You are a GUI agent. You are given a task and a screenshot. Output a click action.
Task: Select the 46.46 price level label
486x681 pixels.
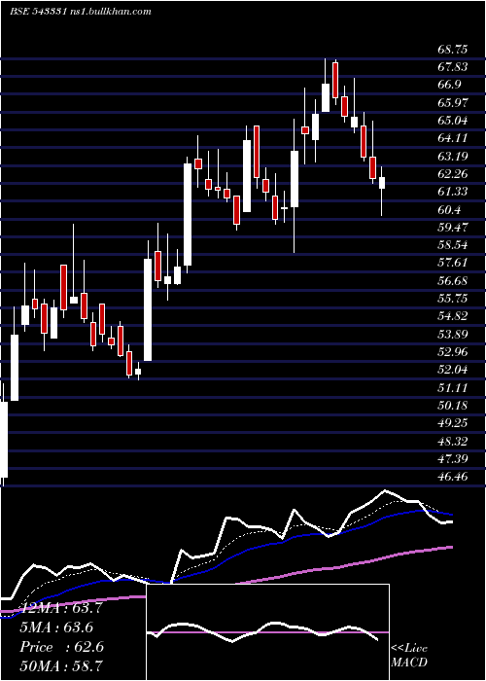click(x=453, y=477)
